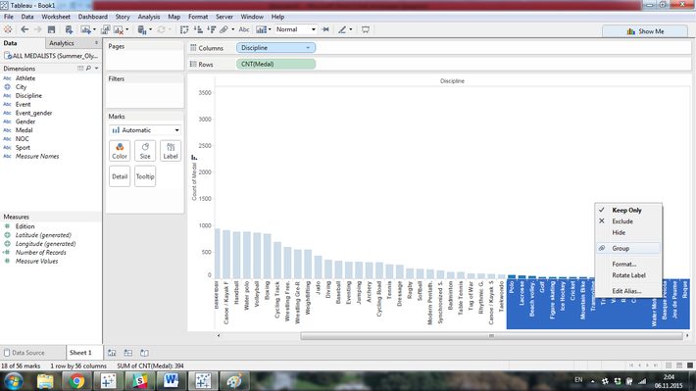Toggle the Abc mark labels button
Viewport: 696px width, 391px height.
coord(244,29)
